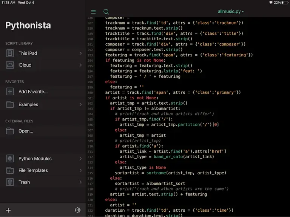Open settings via the gear icon
290x217 pixels.
pos(78,210)
